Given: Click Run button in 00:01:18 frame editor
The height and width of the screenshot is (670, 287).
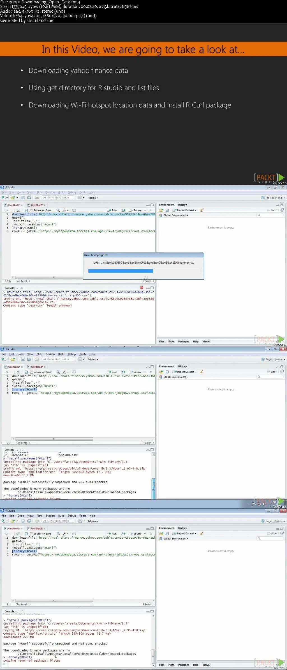Looking at the screenshot, I should [112, 372].
